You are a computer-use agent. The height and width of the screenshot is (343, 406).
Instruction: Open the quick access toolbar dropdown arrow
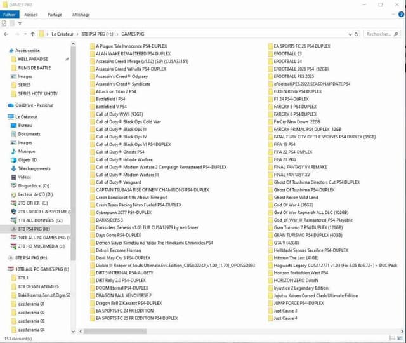[20, 24]
